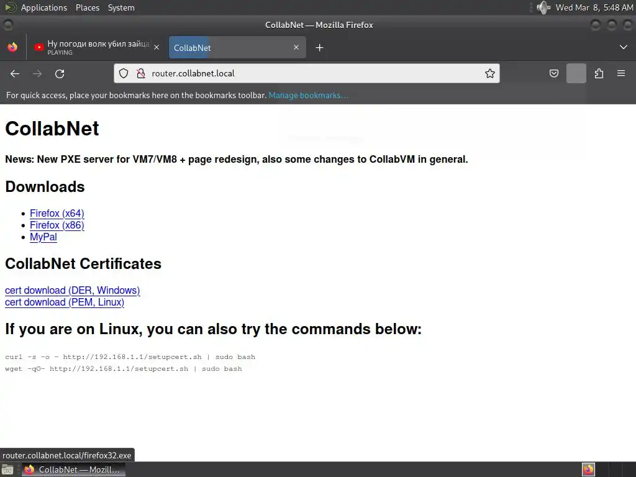
Task: Close the CollabNet tab
Action: click(296, 47)
